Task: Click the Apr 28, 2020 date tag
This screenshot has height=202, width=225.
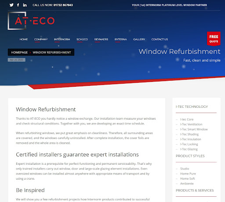Action: (x=17, y=60)
